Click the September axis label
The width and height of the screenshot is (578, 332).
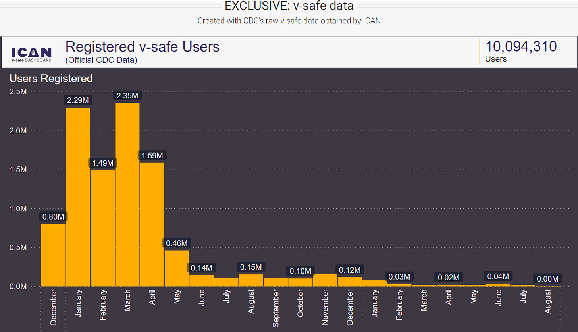coord(276,308)
